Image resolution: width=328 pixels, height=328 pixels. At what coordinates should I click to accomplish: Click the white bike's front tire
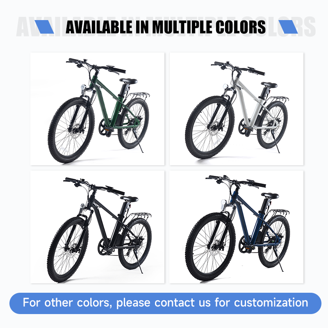[210, 127]
